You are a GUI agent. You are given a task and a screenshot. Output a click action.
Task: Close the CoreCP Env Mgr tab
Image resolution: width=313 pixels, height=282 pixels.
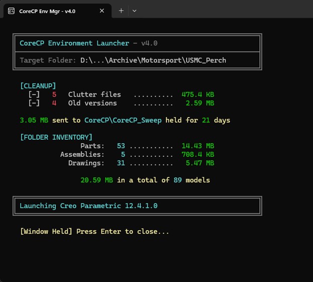[102, 11]
